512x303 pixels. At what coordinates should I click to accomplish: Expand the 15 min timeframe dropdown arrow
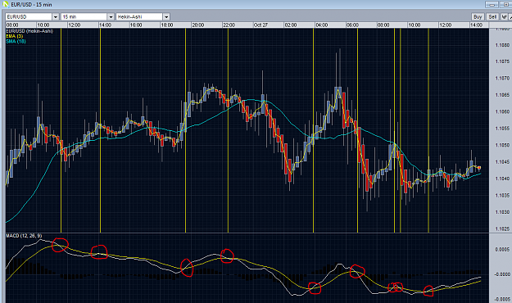click(x=111, y=16)
